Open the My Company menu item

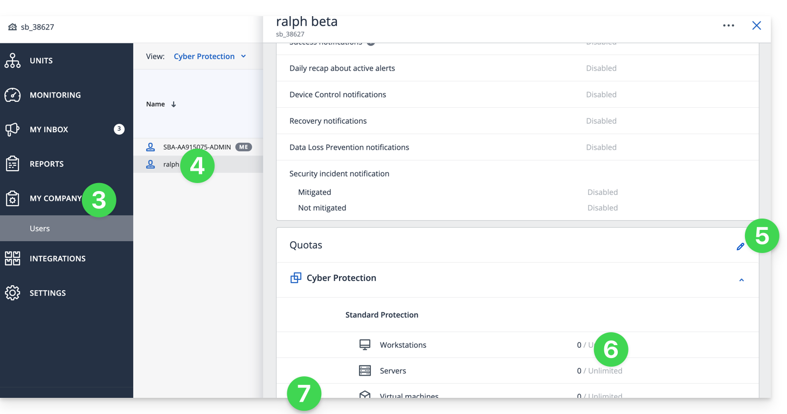pos(55,199)
